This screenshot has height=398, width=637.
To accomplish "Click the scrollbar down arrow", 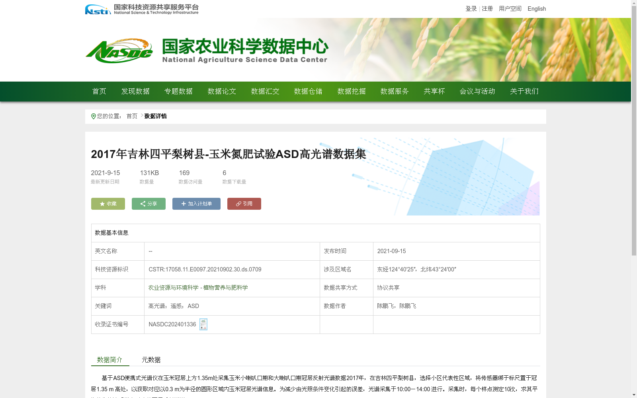I will tap(634, 395).
